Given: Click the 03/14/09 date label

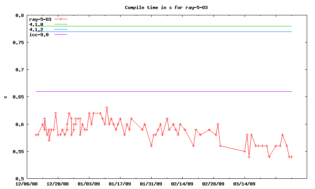Looking at the screenshot, I should pyautogui.click(x=245, y=184).
